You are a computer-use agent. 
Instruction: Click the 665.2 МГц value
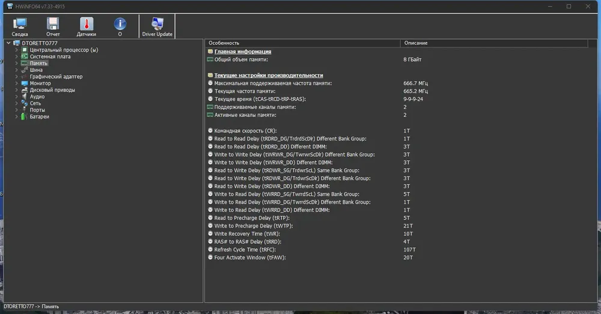coord(415,91)
